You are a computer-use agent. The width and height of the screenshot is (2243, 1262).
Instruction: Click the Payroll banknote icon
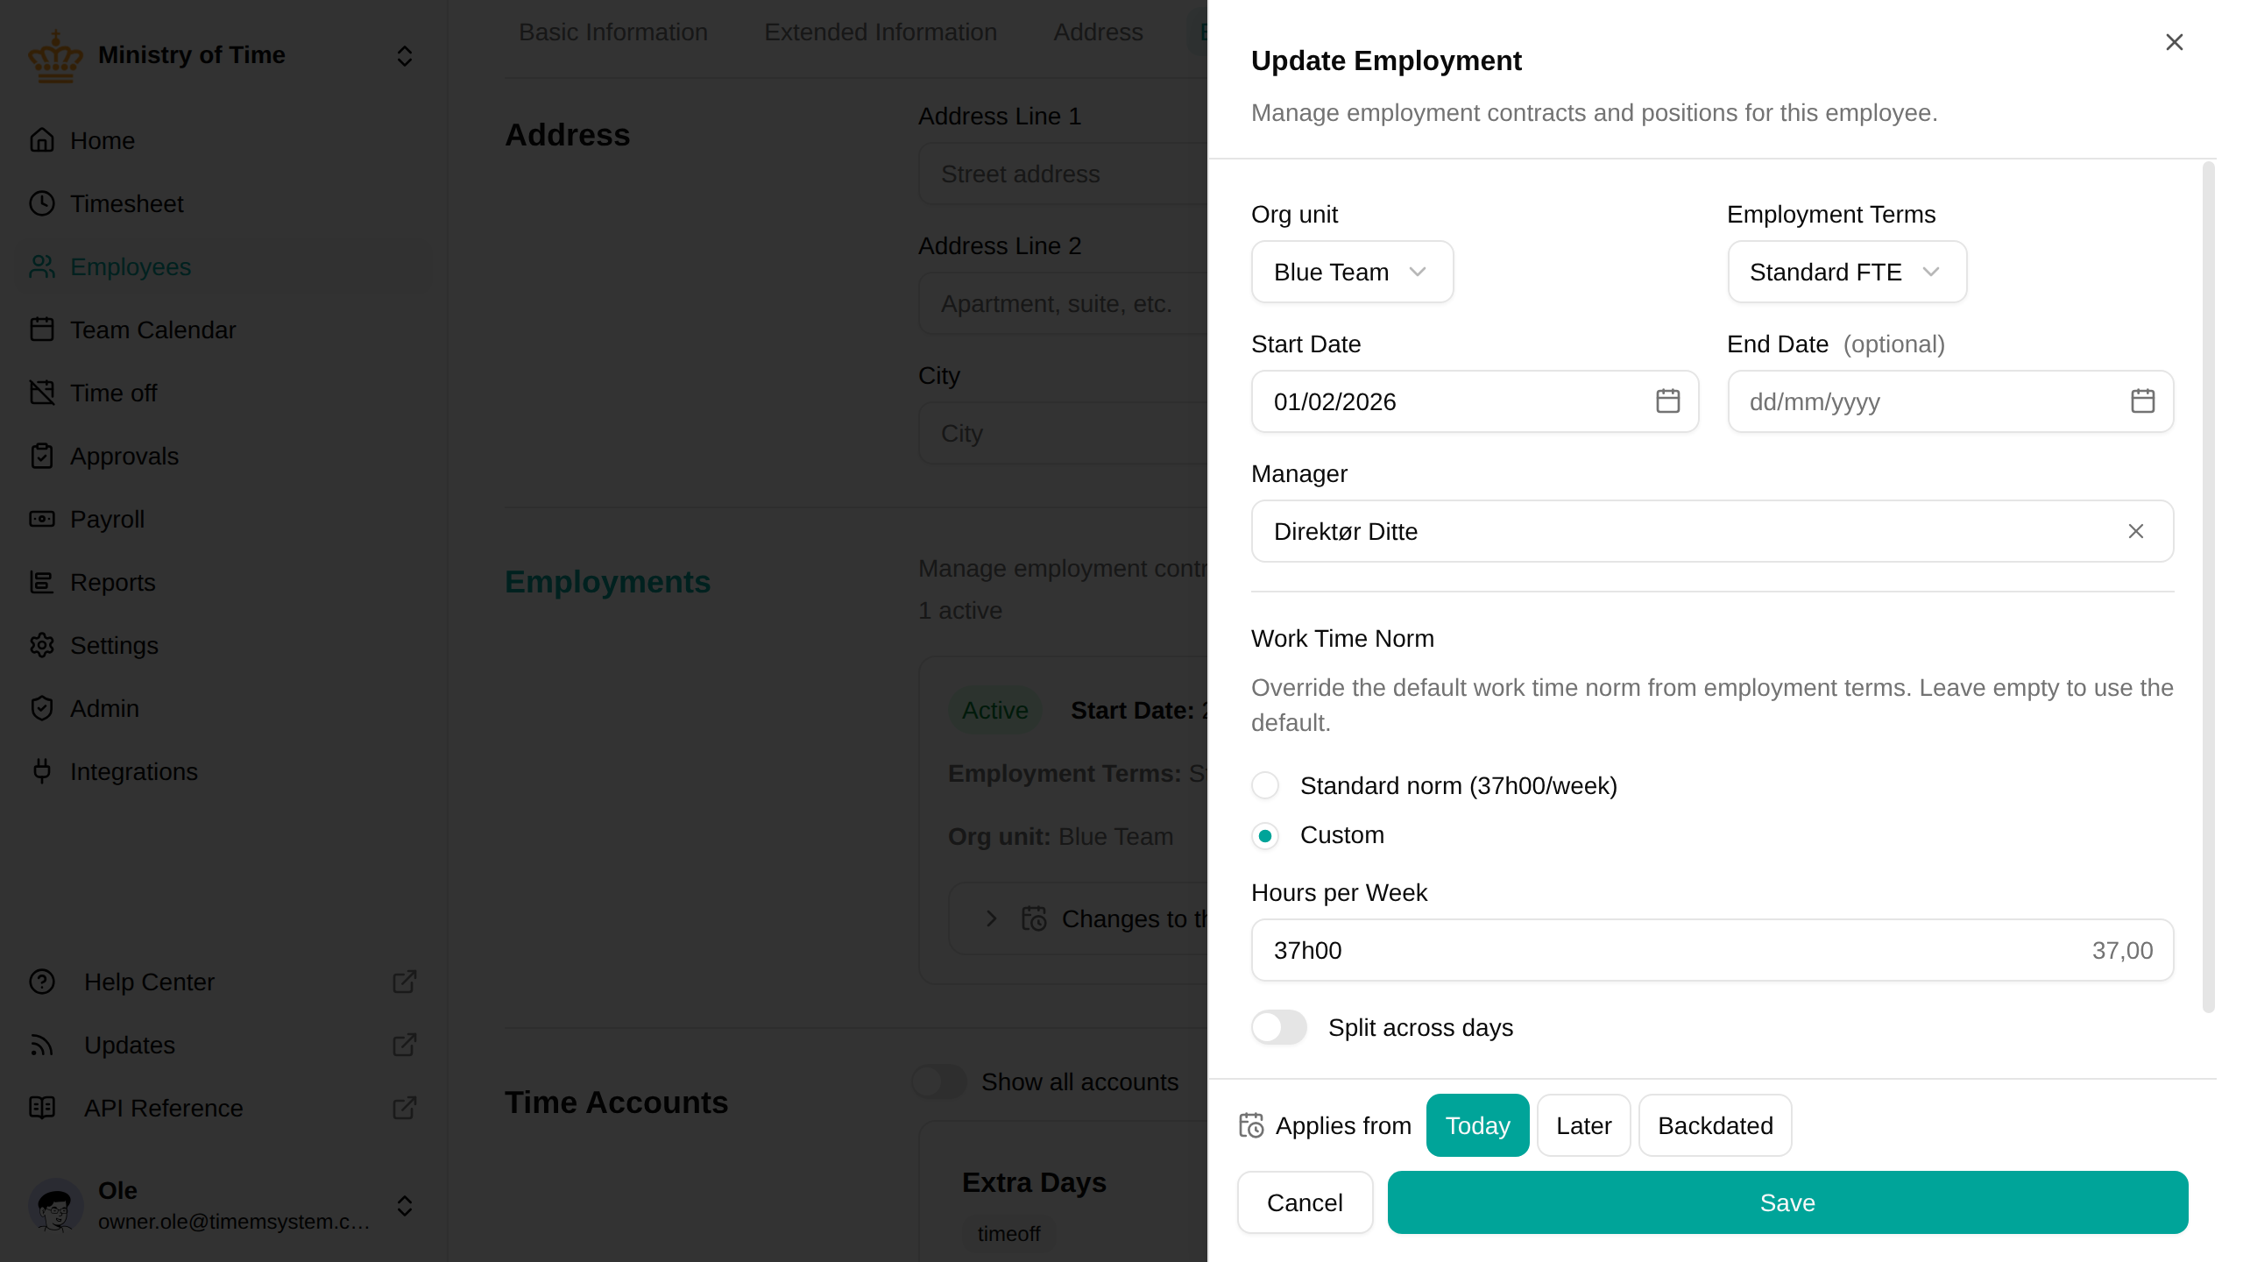pos(42,519)
